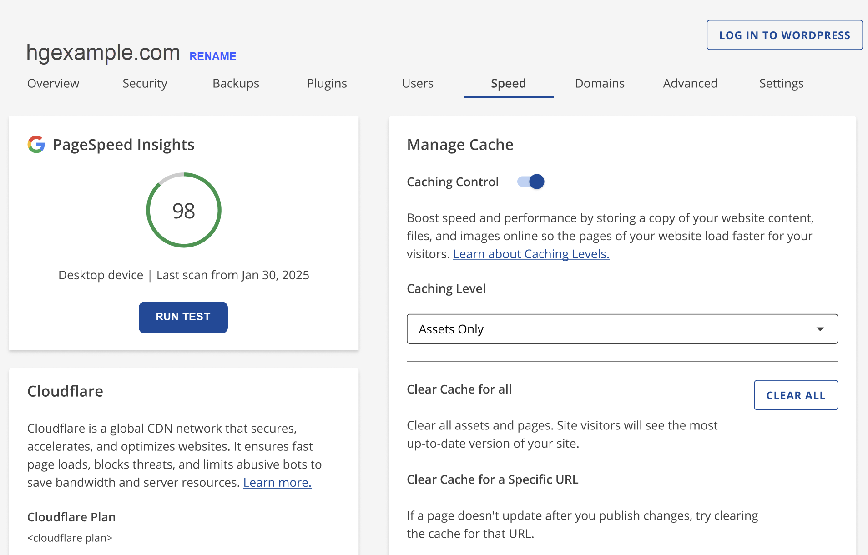
Task: Go to the Backups tab
Action: [x=236, y=83]
